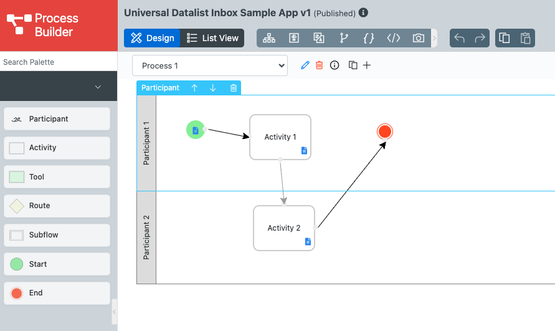Switch to the Design tab
The image size is (555, 331).
pos(153,38)
